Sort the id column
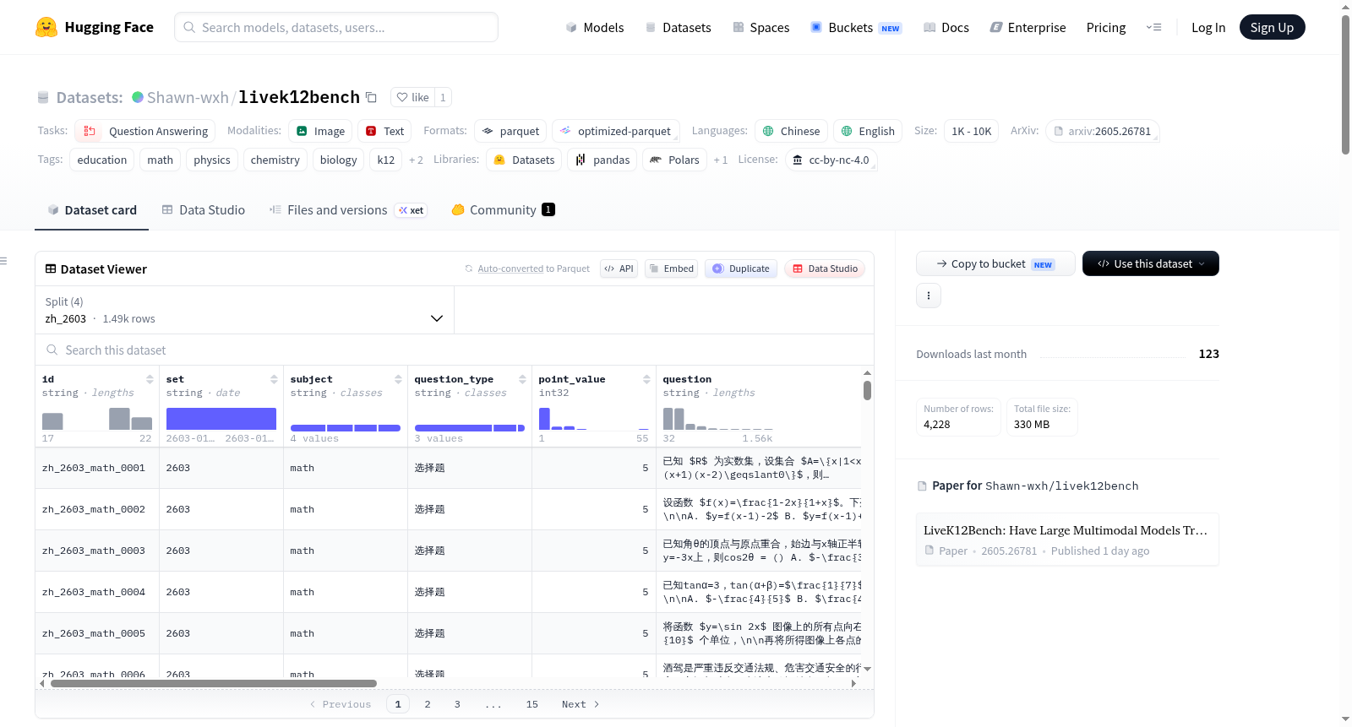 click(150, 379)
